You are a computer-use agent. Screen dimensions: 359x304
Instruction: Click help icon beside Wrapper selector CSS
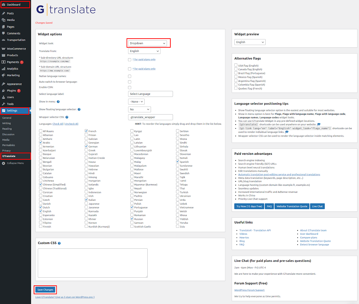click(x=67, y=117)
